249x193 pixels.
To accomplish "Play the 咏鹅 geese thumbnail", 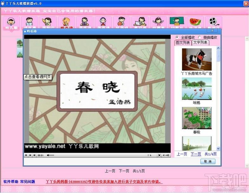I will tap(197, 89).
